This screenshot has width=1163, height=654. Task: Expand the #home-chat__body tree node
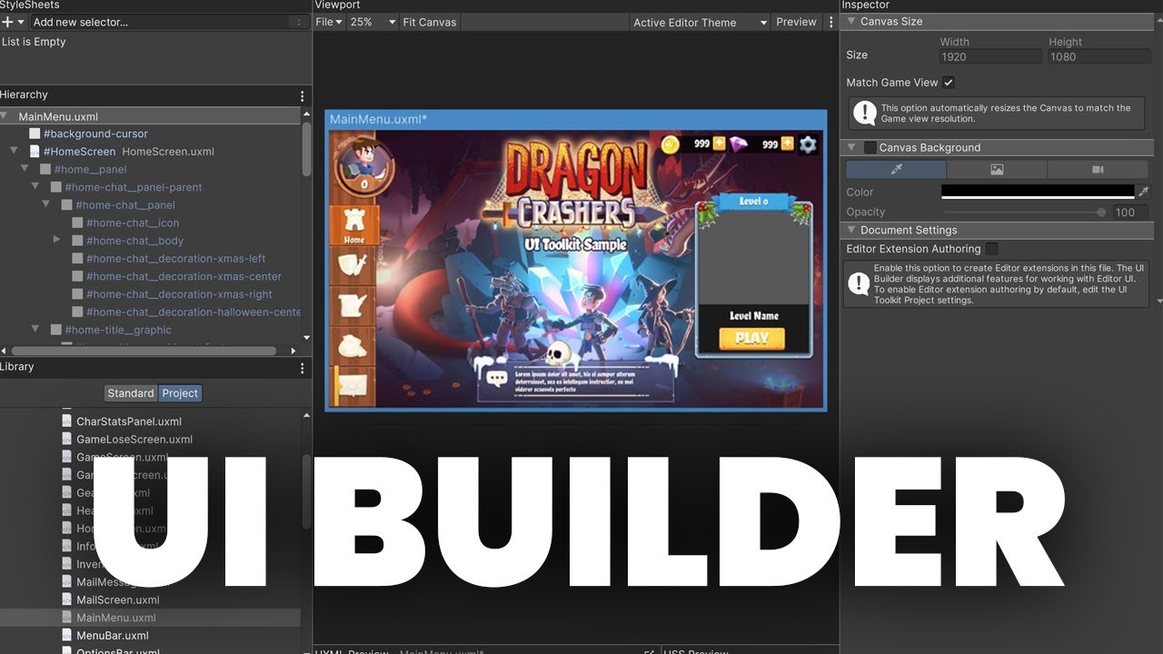(x=56, y=240)
